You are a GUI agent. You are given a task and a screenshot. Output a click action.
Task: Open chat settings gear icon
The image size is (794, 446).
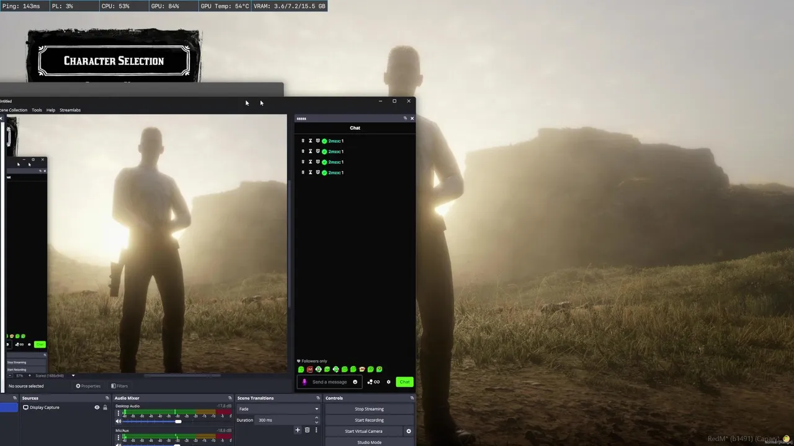(x=388, y=382)
